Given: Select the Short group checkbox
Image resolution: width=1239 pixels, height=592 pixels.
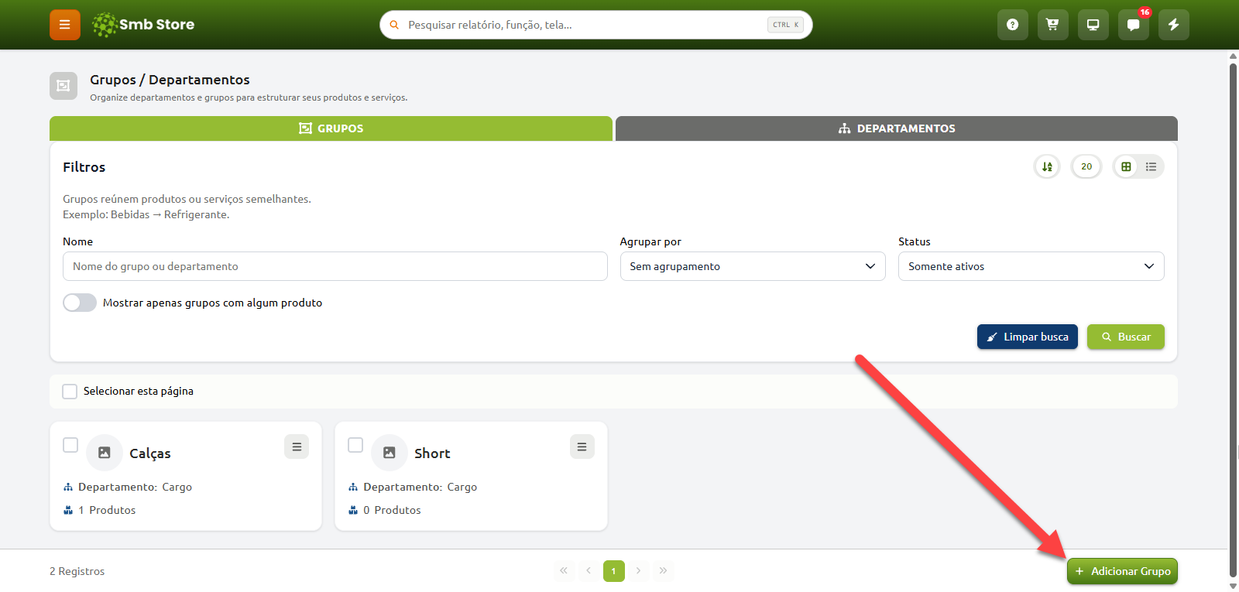Looking at the screenshot, I should [x=355, y=445].
